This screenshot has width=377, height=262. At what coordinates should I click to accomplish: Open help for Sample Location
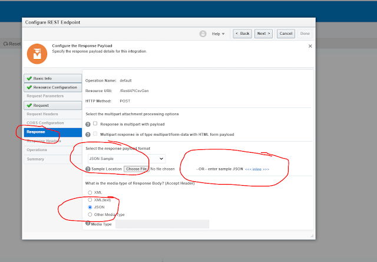[x=88, y=169]
